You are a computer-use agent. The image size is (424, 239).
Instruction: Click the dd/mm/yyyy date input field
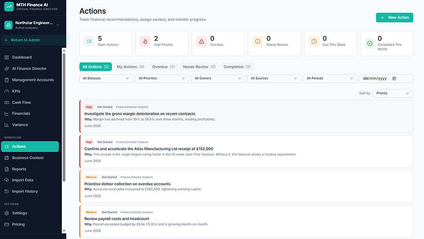point(386,79)
